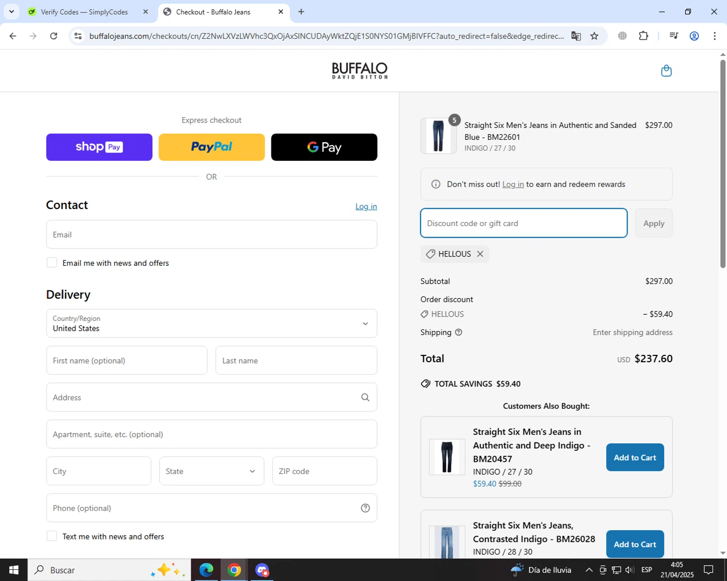Click the Phone (optional) field
The image size is (727, 581).
click(x=211, y=508)
